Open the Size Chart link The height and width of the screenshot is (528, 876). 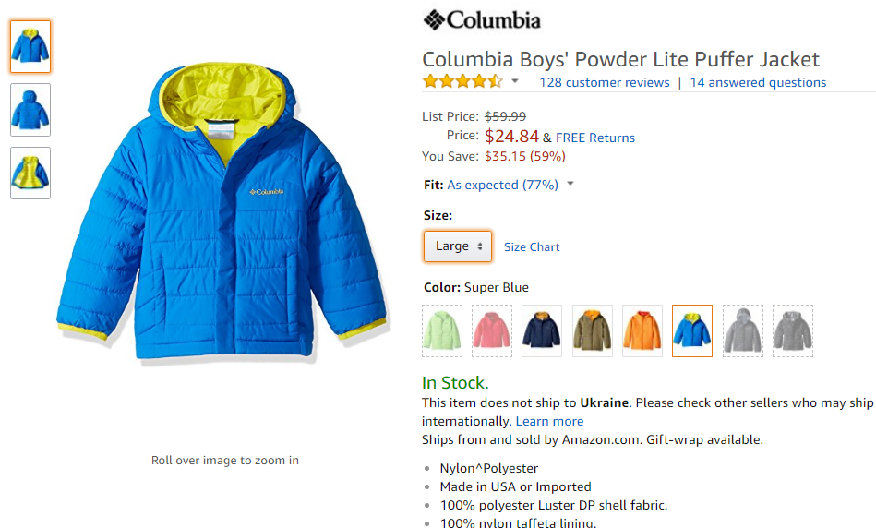click(x=532, y=247)
